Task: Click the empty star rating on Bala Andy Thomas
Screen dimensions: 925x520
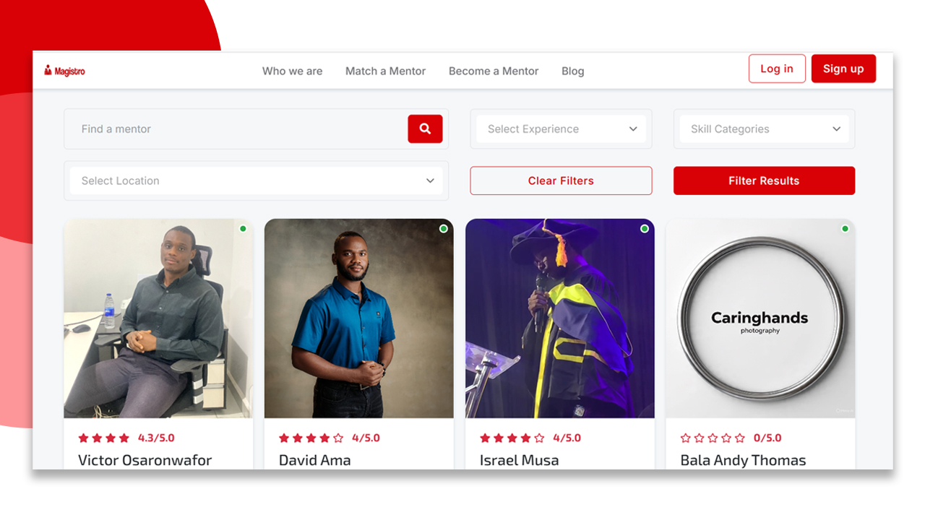Action: tap(713, 438)
